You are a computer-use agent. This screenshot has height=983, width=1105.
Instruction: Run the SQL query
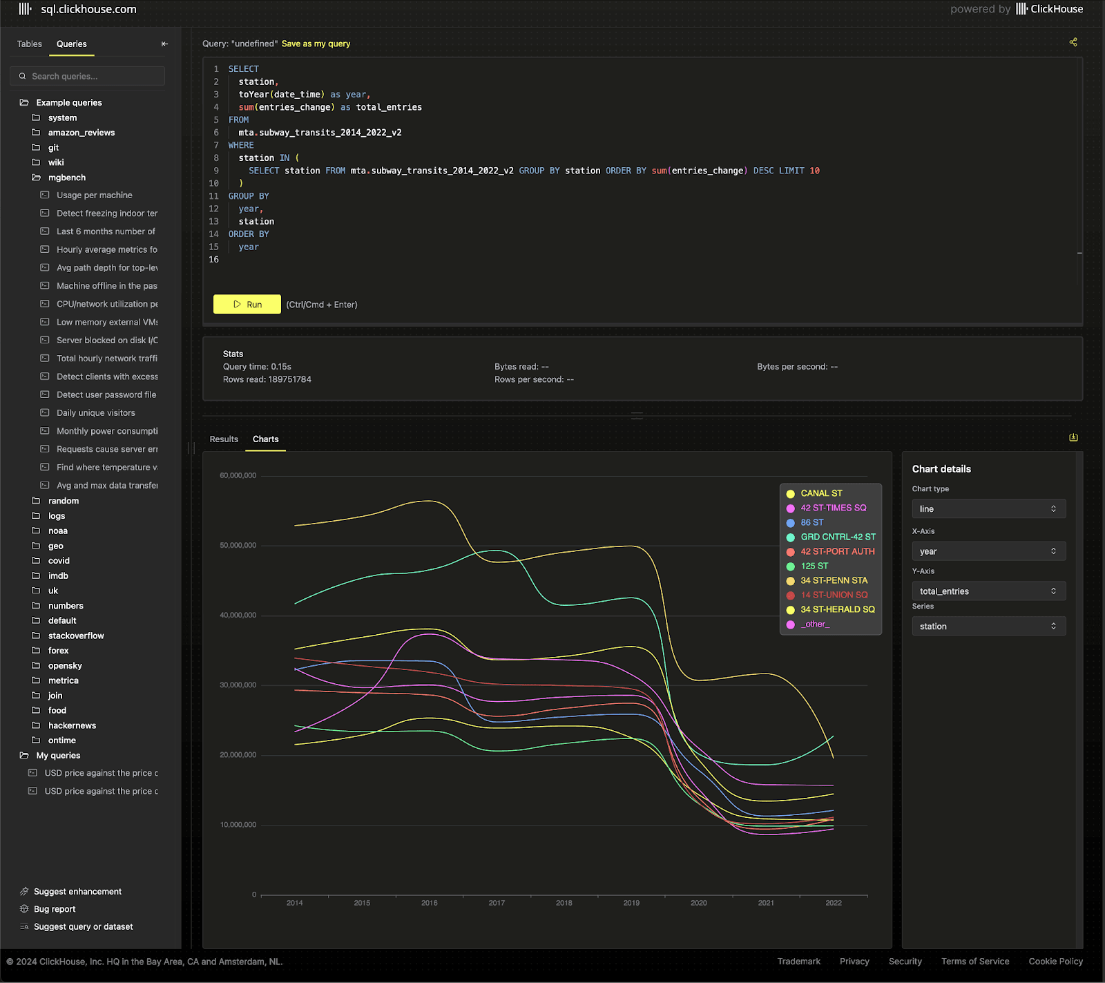[247, 305]
